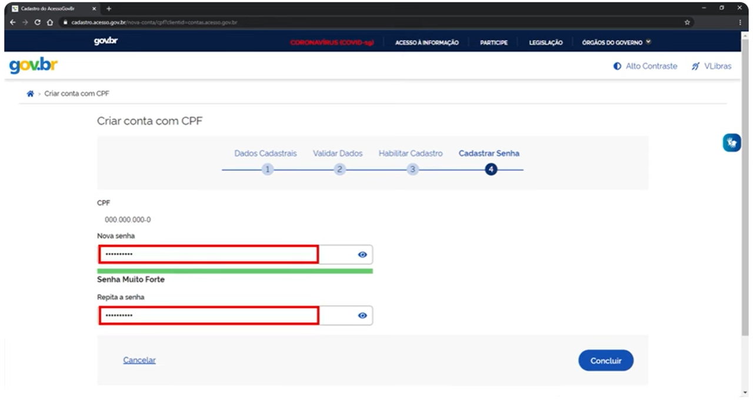Show the Nova senha password with eye icon

click(362, 254)
